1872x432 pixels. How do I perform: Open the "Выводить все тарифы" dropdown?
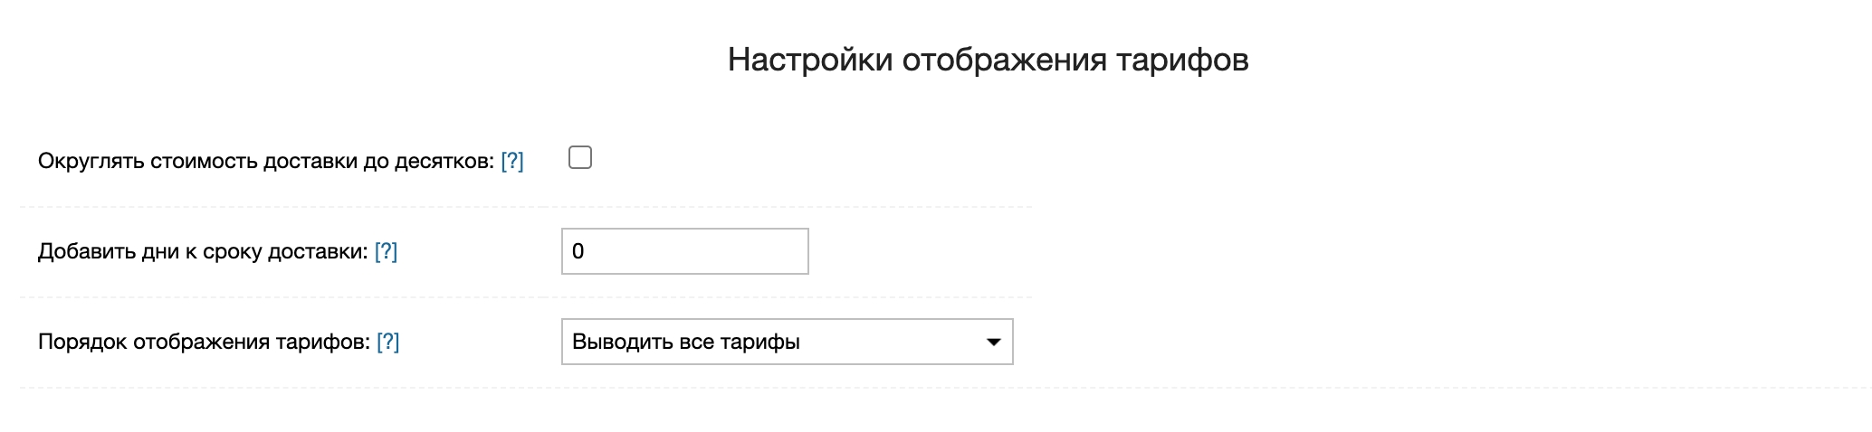[x=786, y=342]
